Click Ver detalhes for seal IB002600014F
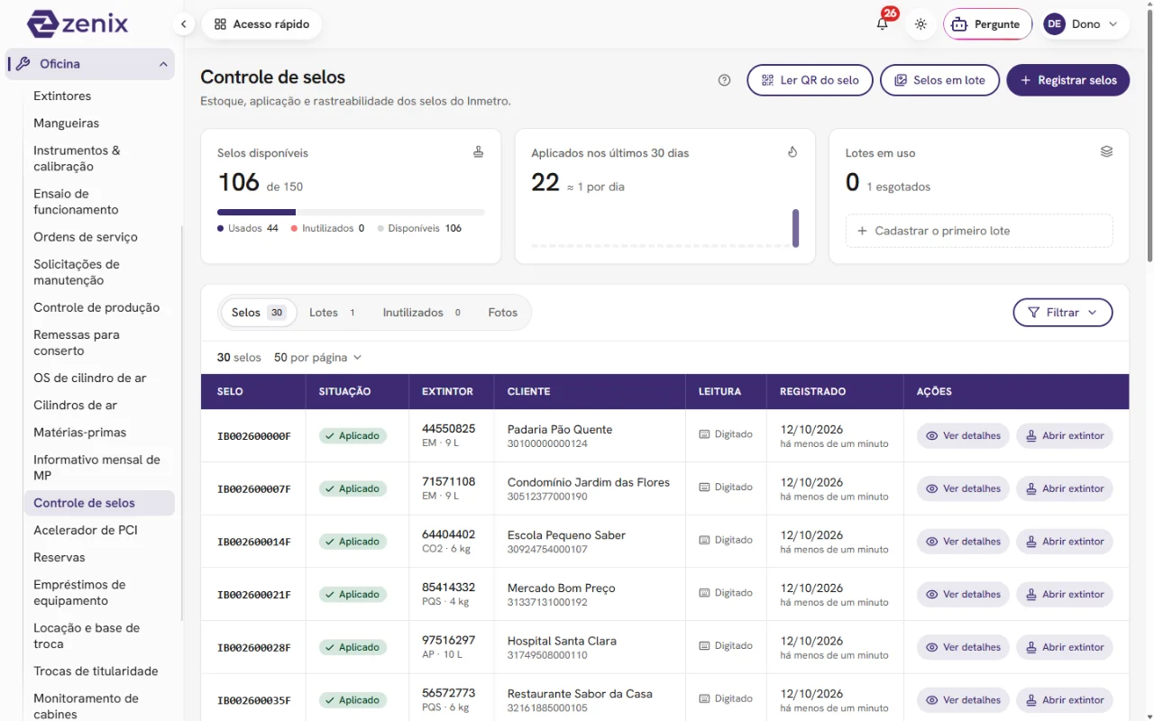Viewport: 1154px width, 721px height. (963, 542)
